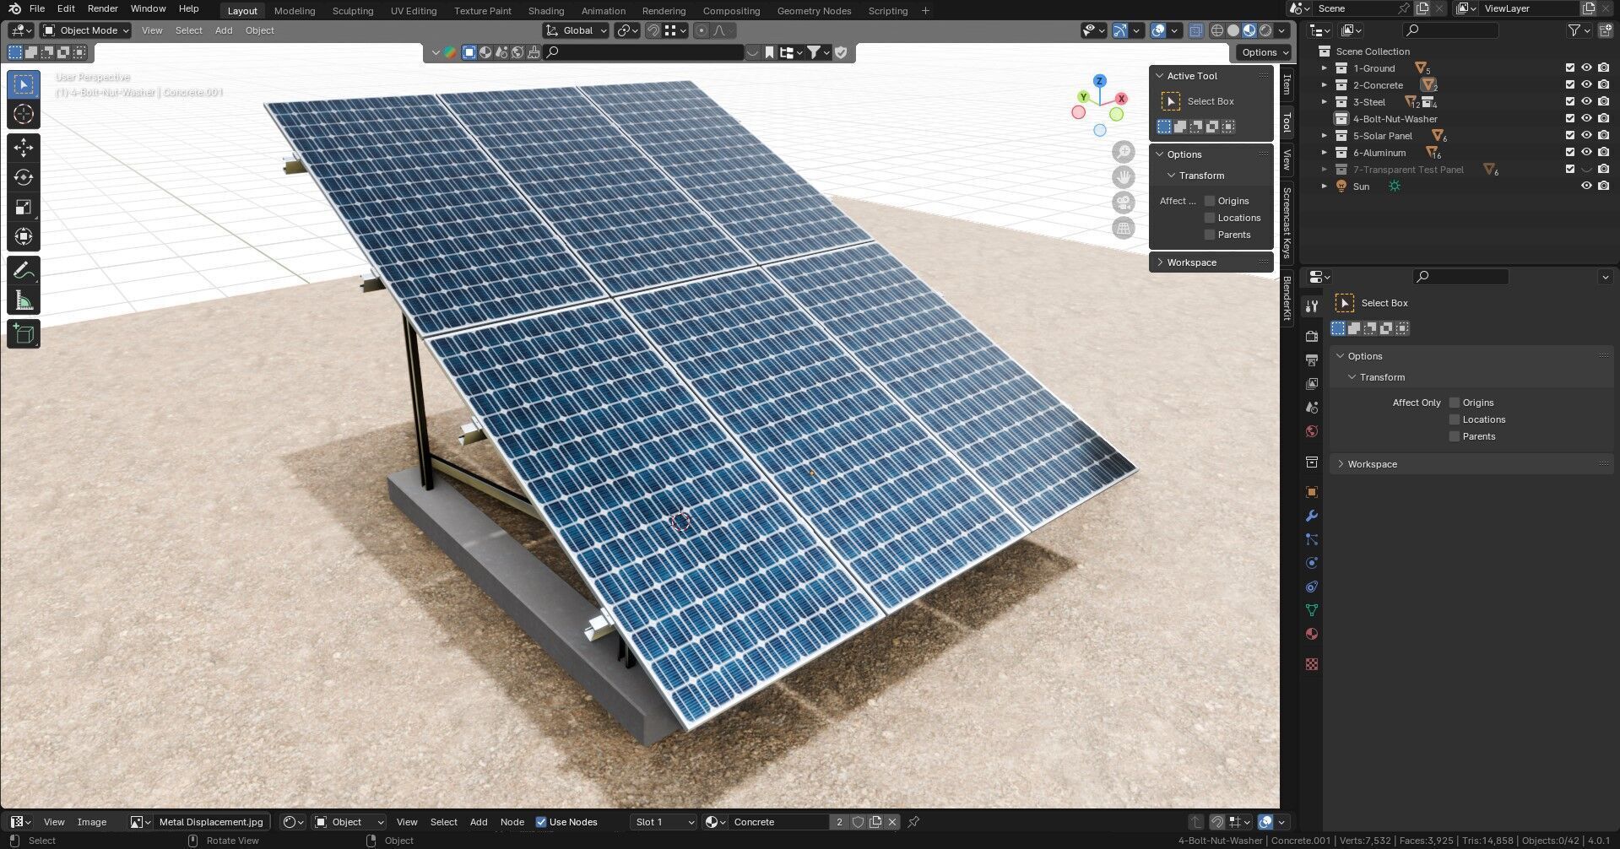Open the Texture properties tab

point(1311,664)
